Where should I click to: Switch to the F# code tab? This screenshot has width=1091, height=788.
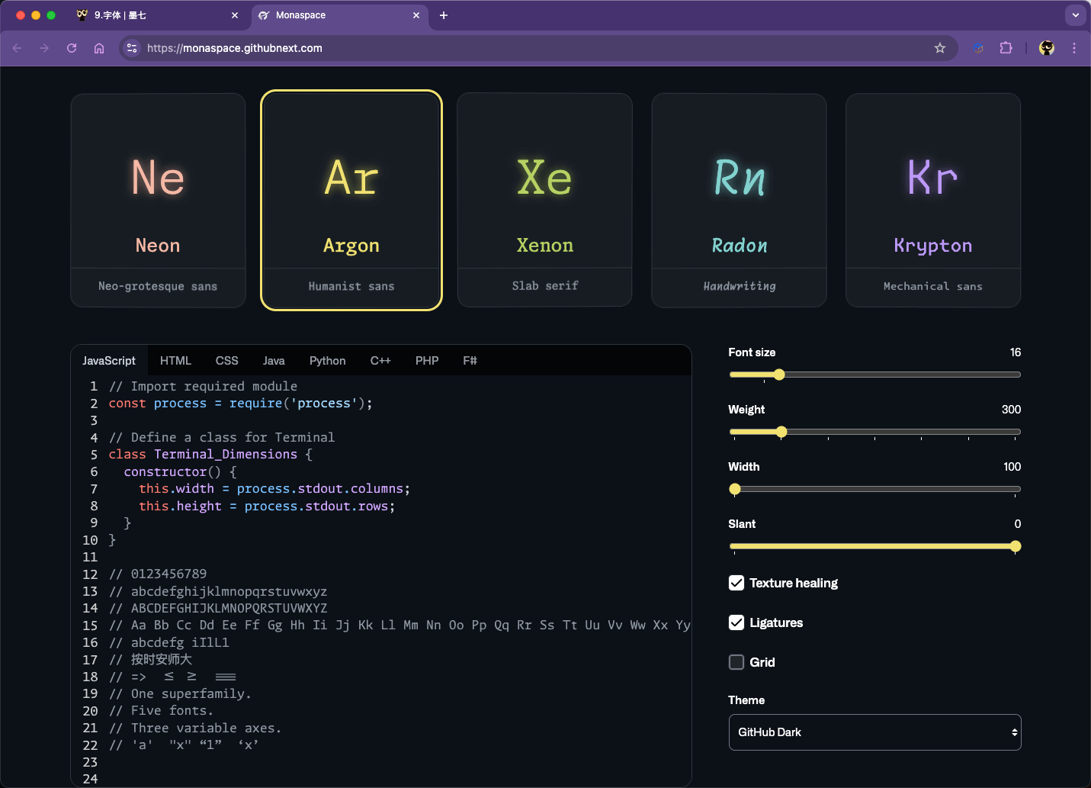470,361
